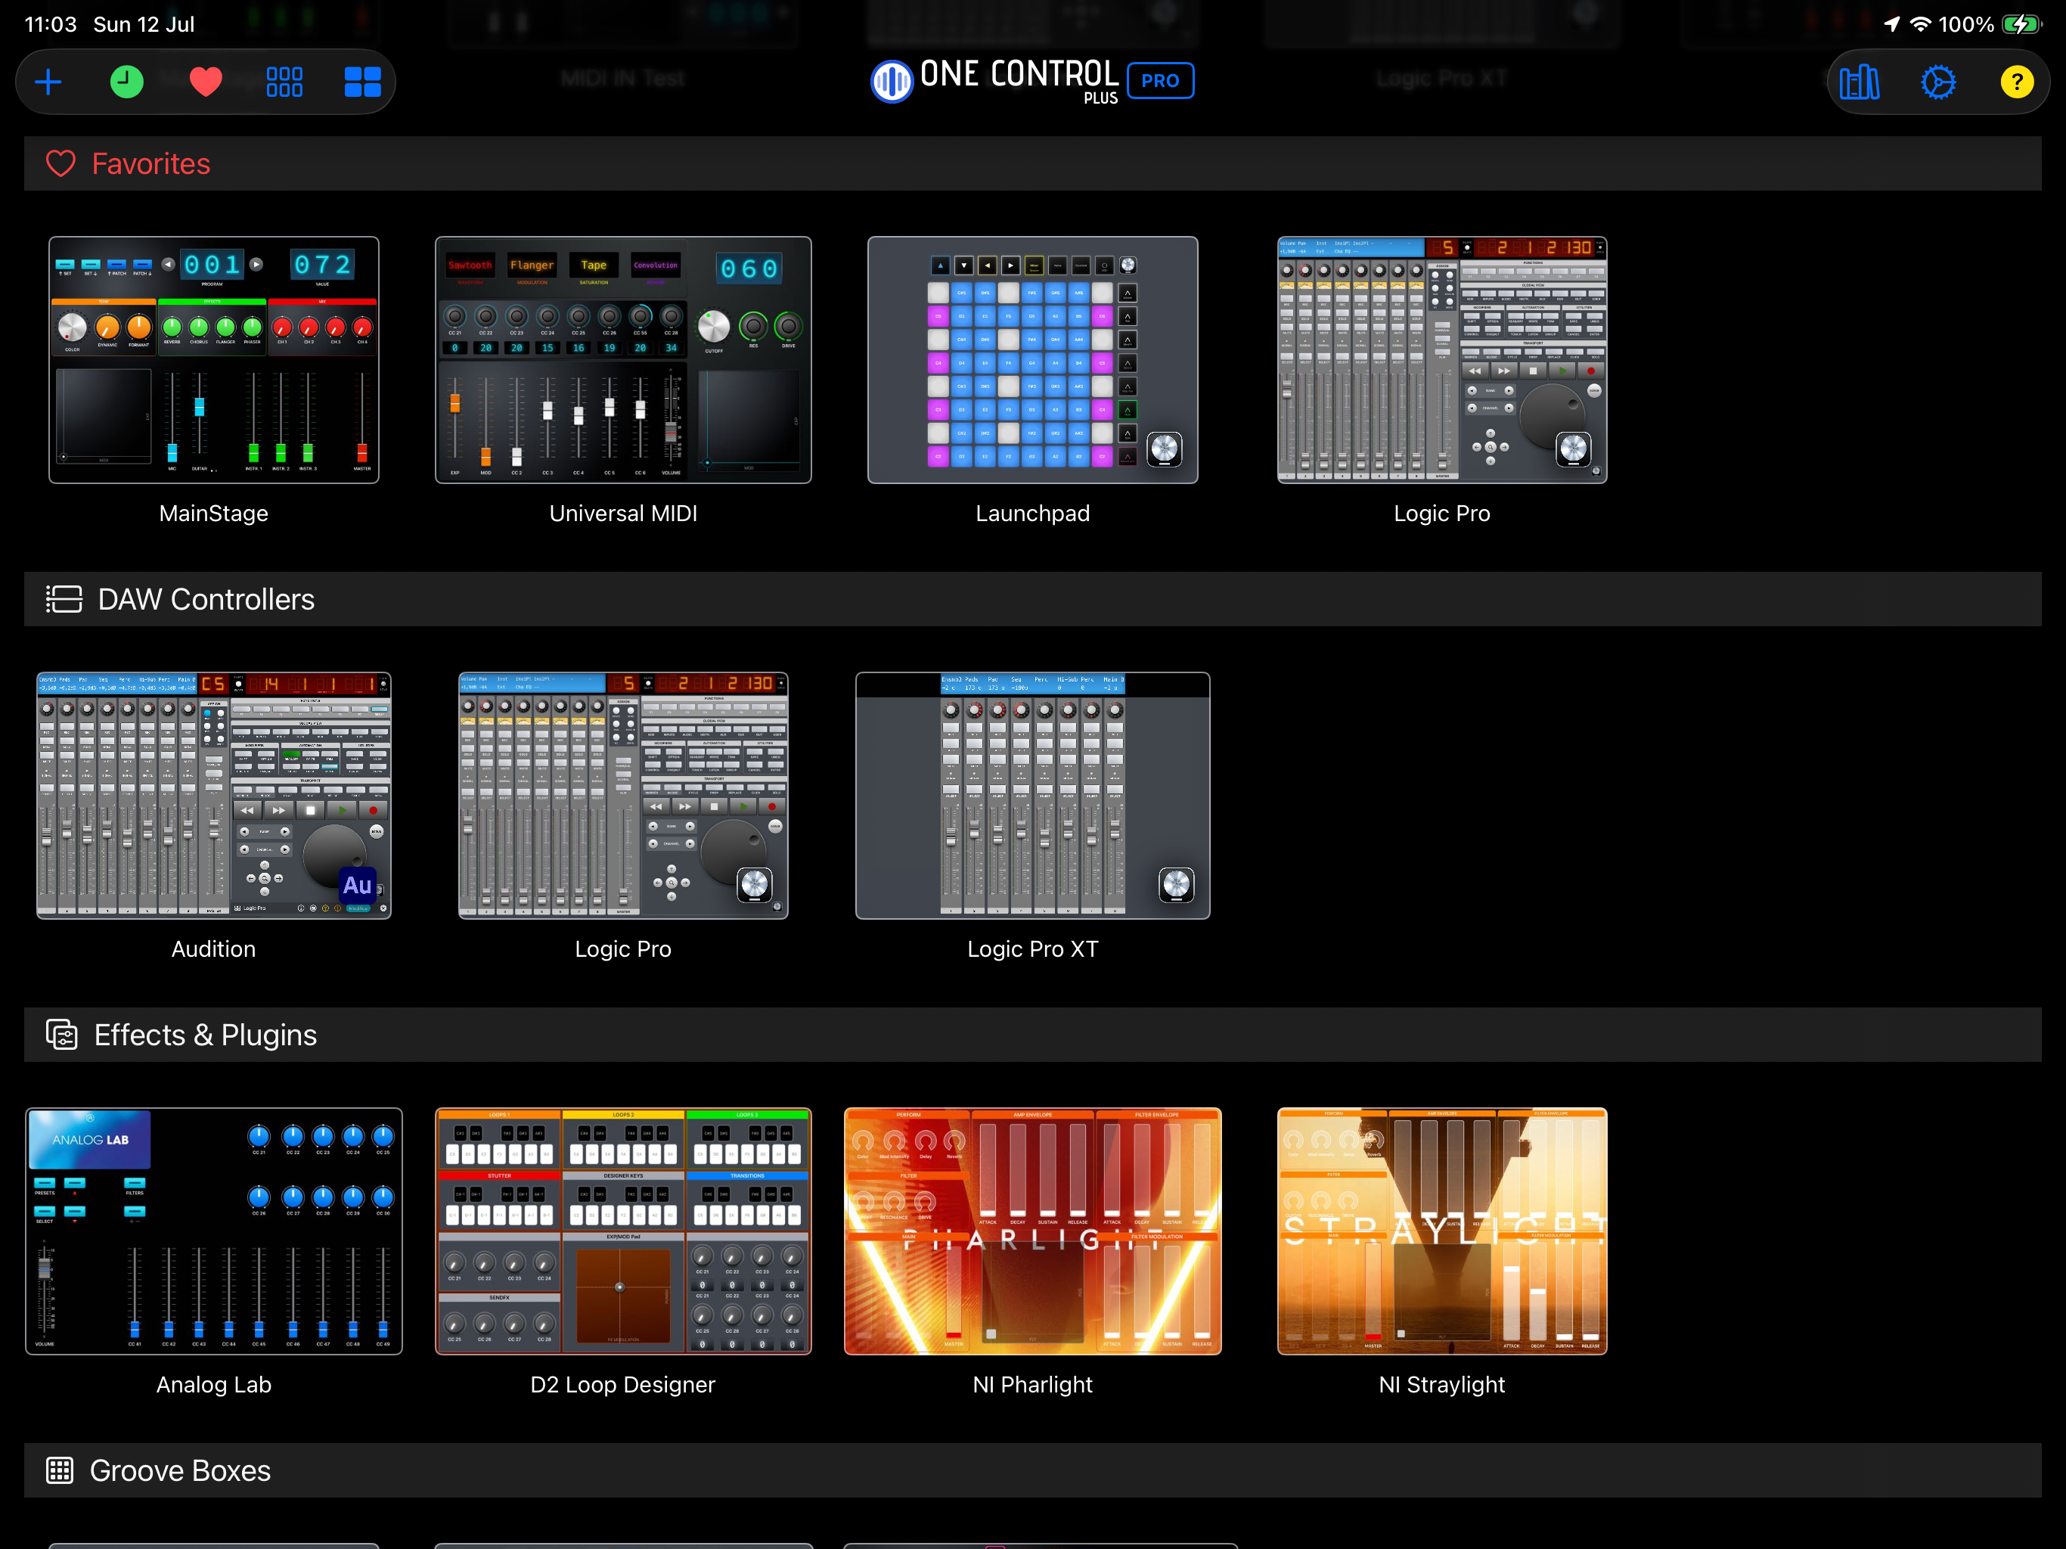Click the Groove Boxes grid icon

point(60,1470)
